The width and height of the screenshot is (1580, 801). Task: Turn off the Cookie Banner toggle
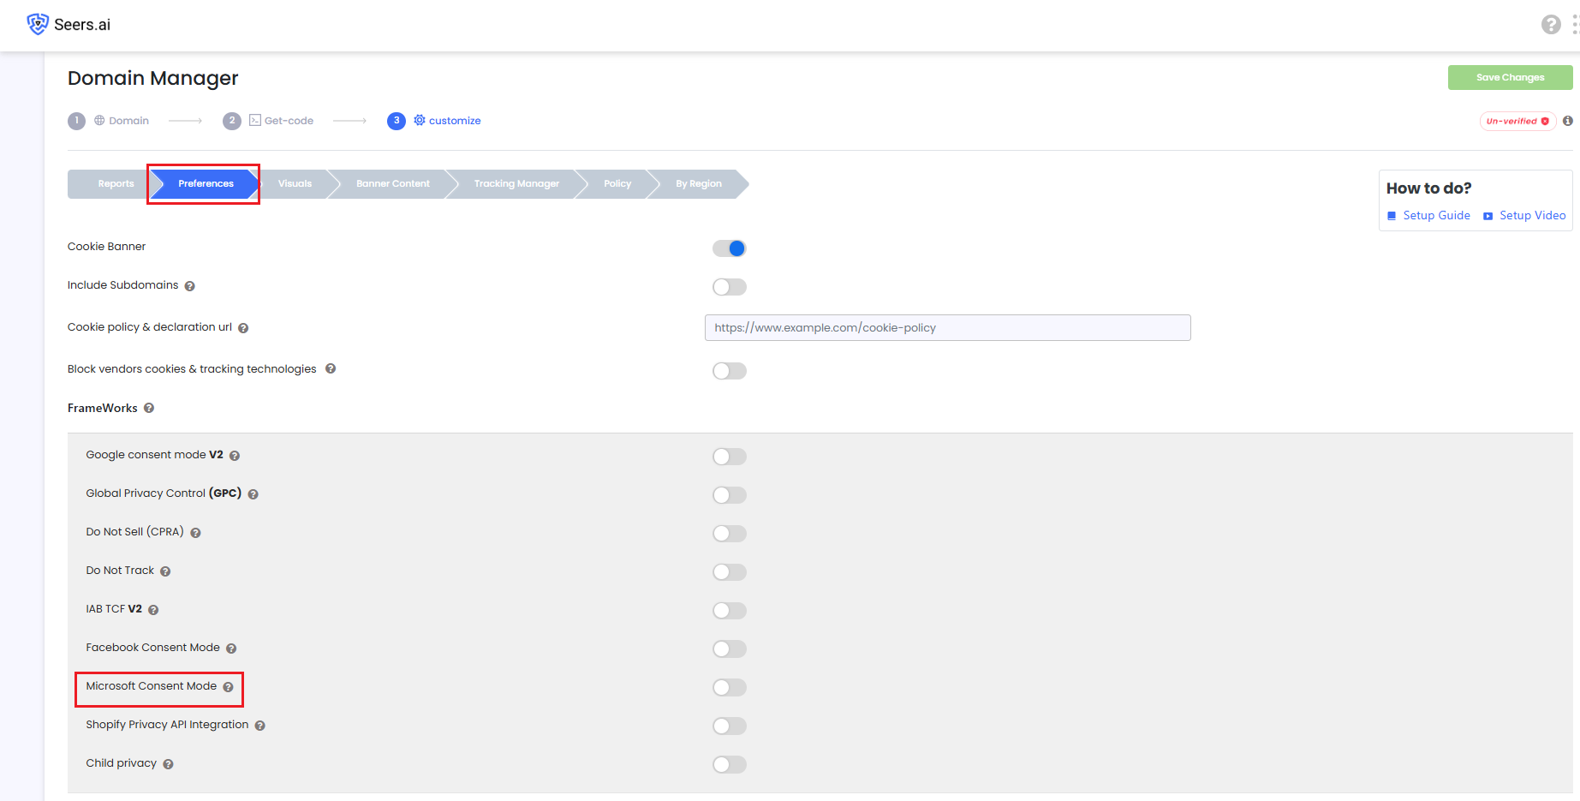click(730, 248)
